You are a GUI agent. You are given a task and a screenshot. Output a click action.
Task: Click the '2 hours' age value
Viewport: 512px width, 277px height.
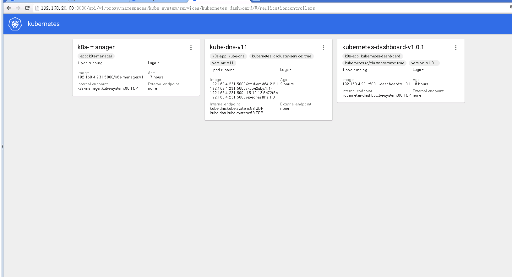click(x=287, y=84)
